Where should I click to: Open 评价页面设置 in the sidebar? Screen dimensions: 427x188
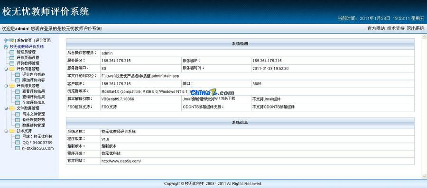tap(28, 58)
